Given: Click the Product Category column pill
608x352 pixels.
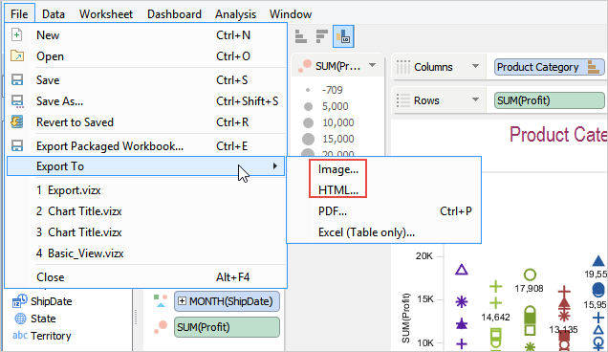Looking at the screenshot, I should [549, 67].
